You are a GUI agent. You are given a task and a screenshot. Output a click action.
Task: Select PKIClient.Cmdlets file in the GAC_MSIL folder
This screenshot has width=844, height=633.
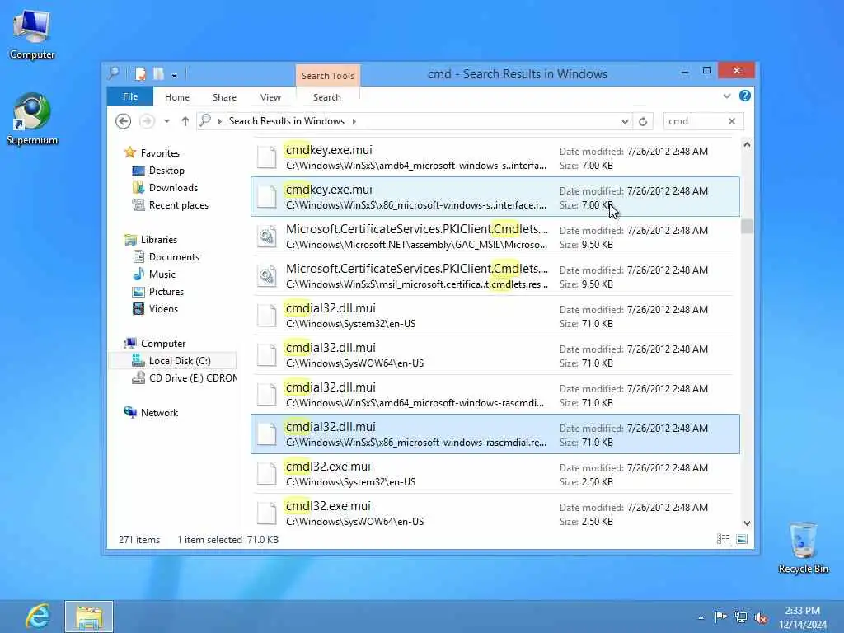[495, 237]
